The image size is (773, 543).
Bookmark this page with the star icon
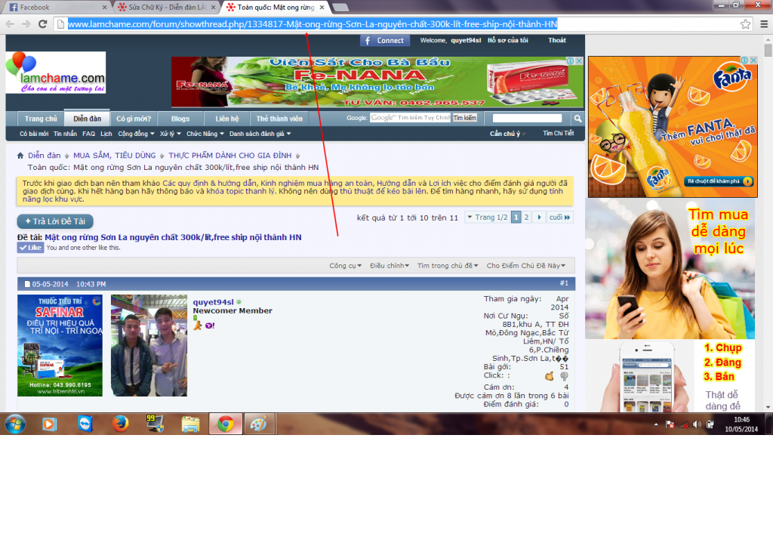745,24
